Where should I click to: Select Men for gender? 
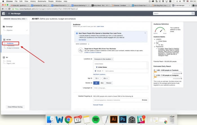[x=102, y=83]
